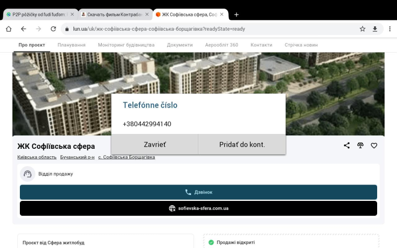397x248 pixels.
Task: Close the P2P půjčky tab
Action: point(72,14)
